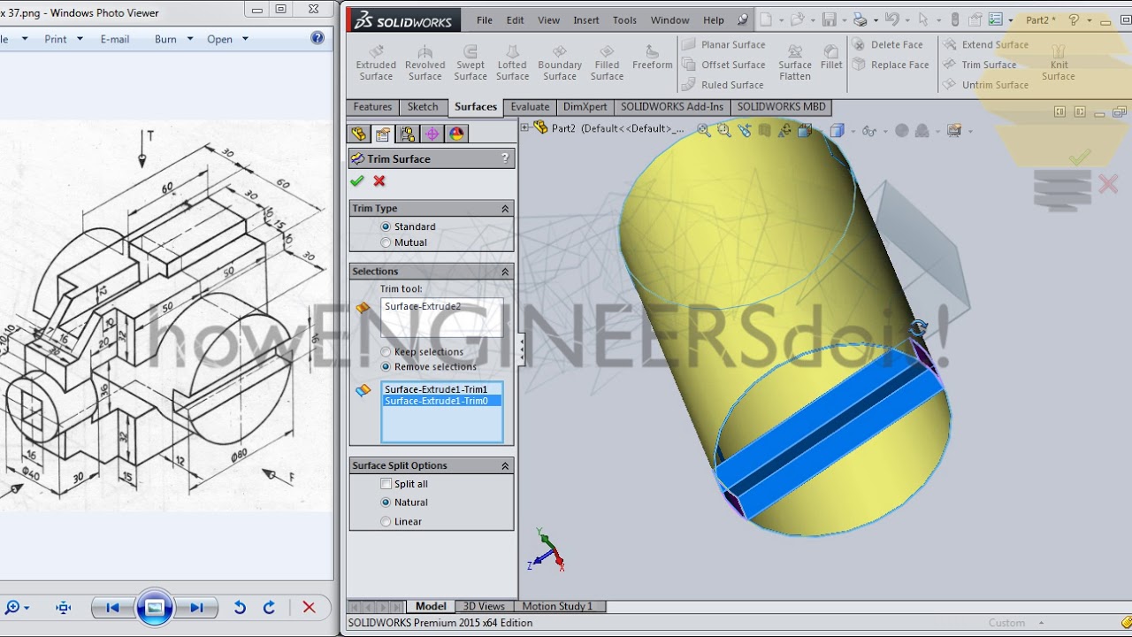Click the Offset Surface command
Screen dimensions: 1132x637
click(x=723, y=65)
